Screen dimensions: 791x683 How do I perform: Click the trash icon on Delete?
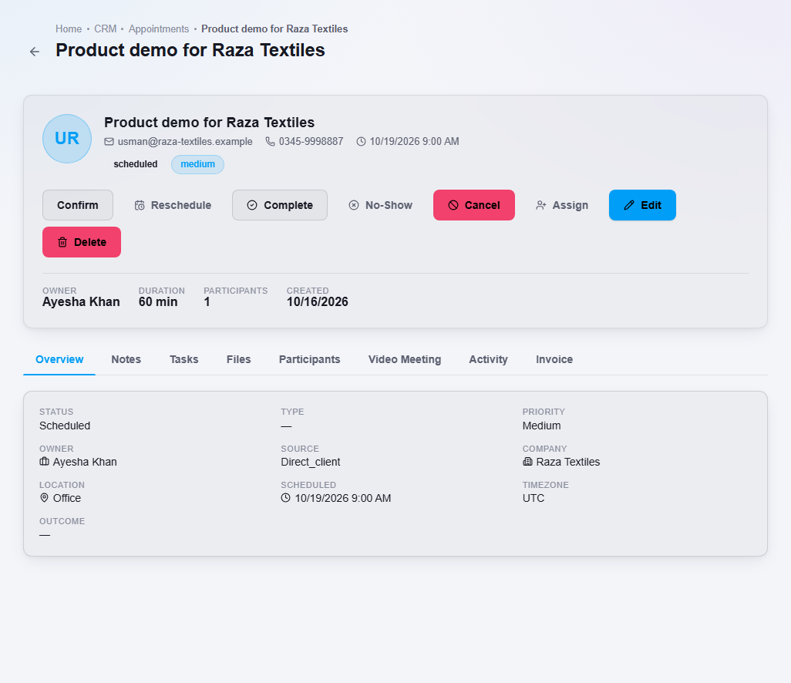pyautogui.click(x=62, y=242)
